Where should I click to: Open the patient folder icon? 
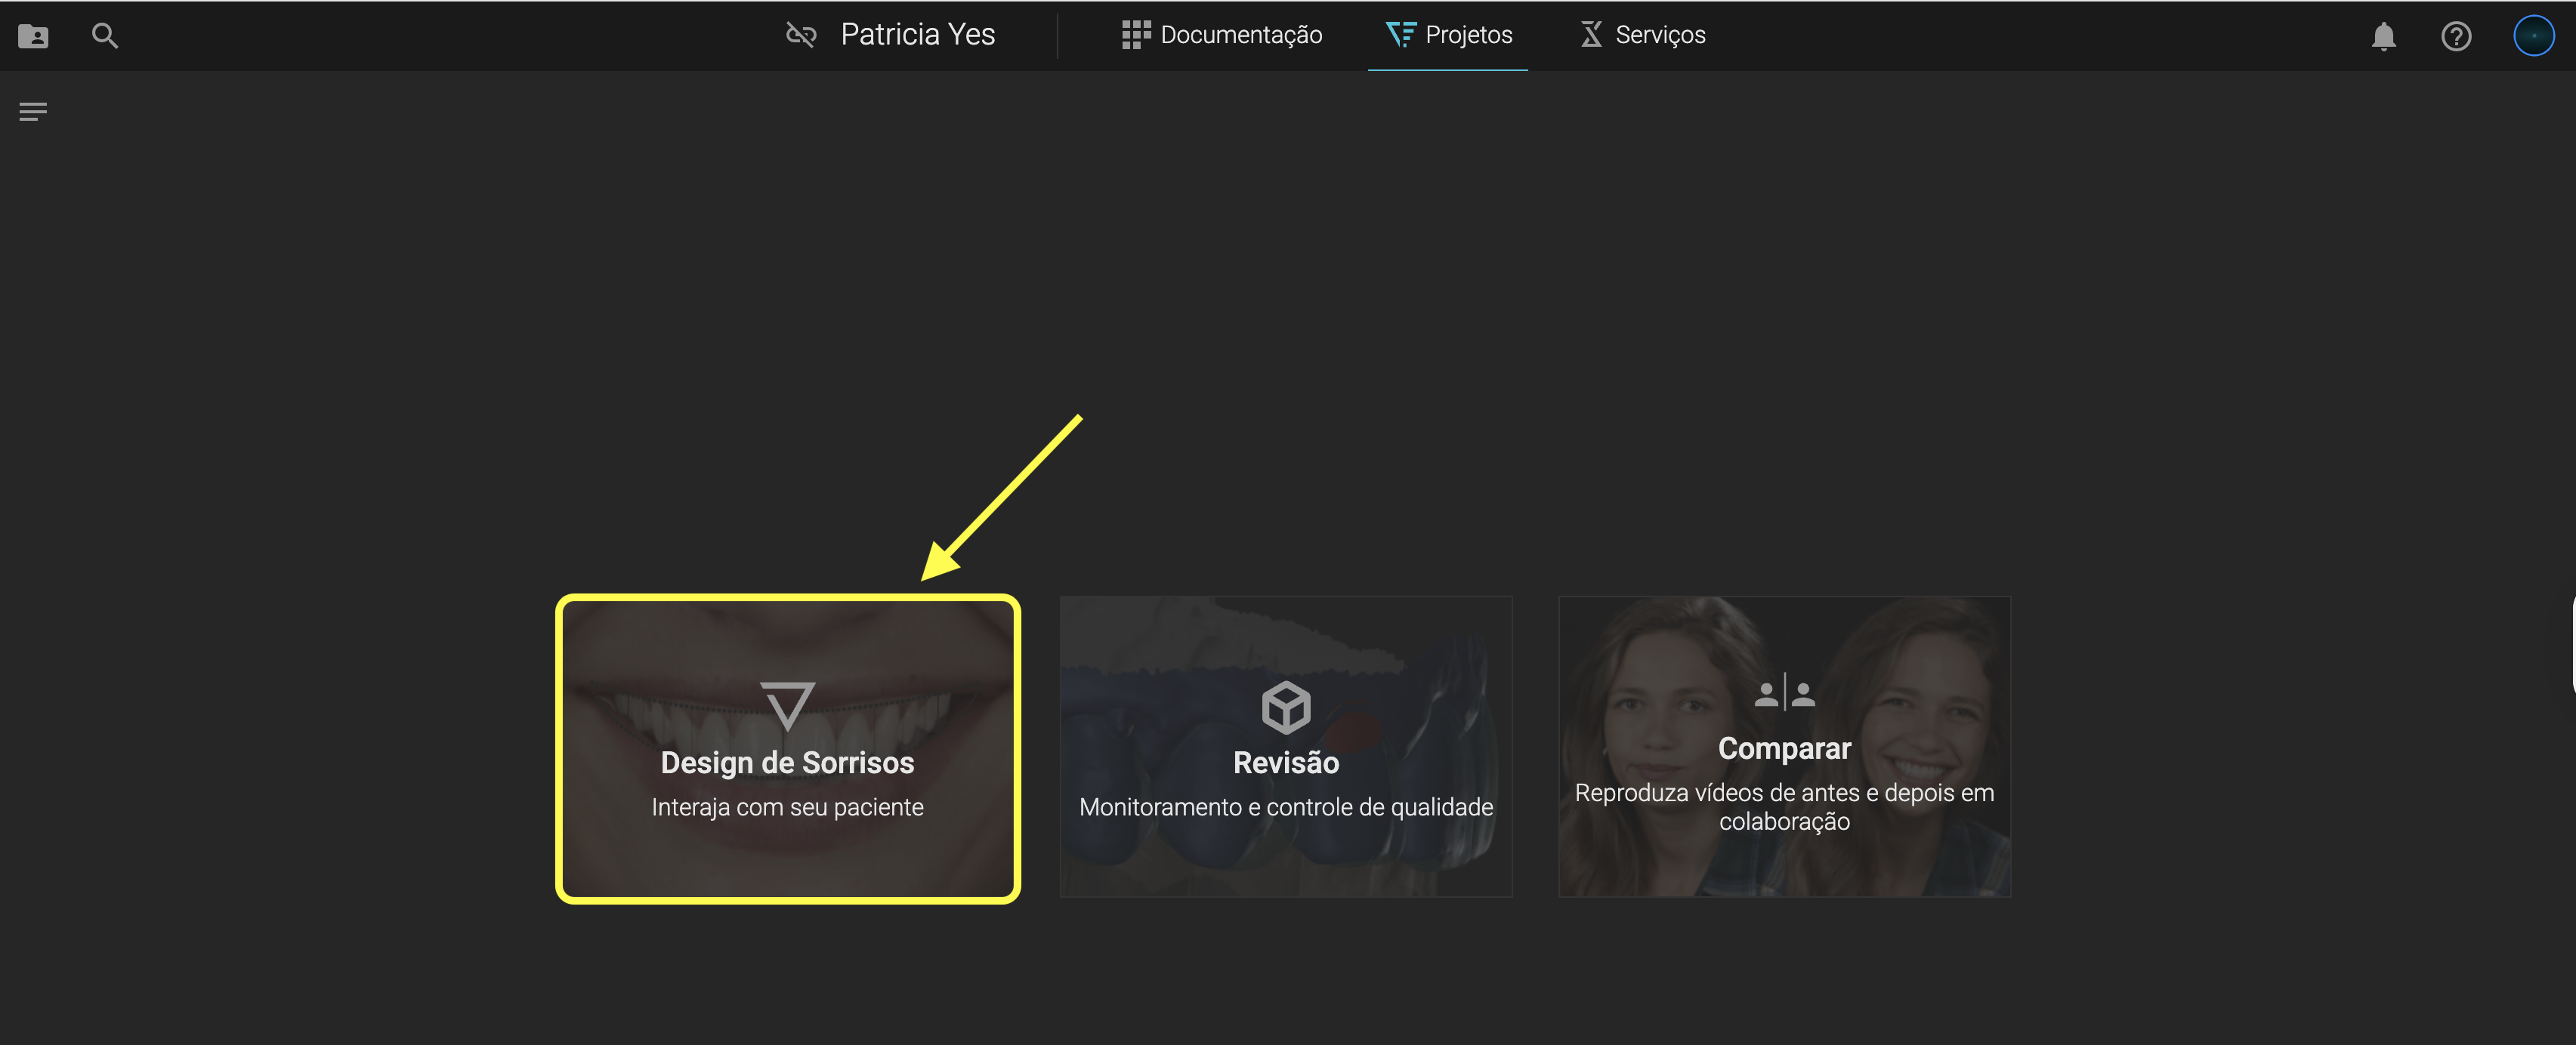(33, 36)
